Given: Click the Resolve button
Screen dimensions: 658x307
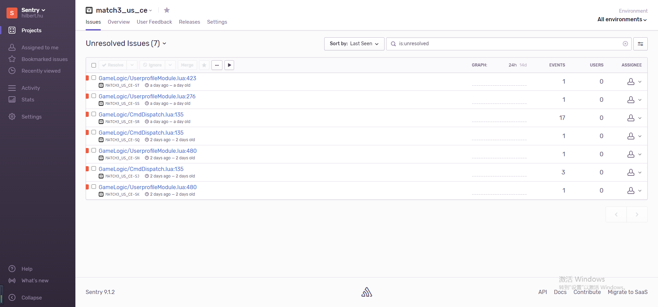Looking at the screenshot, I should click(113, 65).
